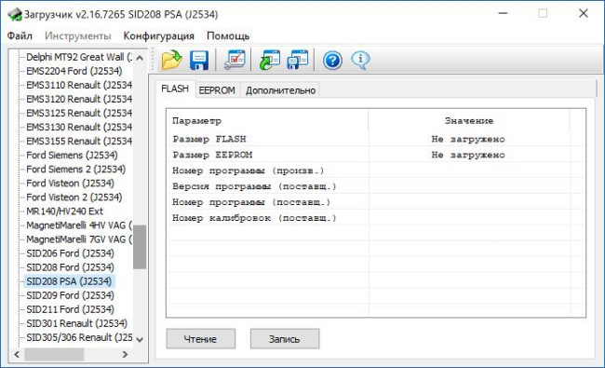The height and width of the screenshot is (368, 605).
Task: Click the horizontal scroll left arrow
Action: pos(17,354)
